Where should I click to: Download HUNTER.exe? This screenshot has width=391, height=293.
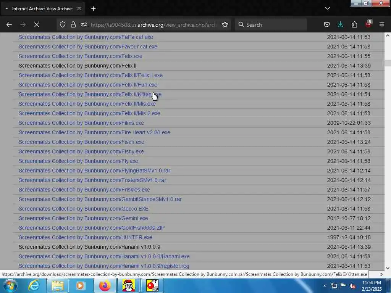pos(85,237)
